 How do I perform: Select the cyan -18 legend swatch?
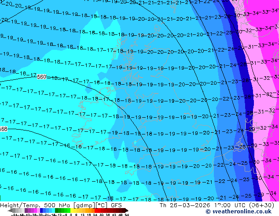click(x=53, y=210)
